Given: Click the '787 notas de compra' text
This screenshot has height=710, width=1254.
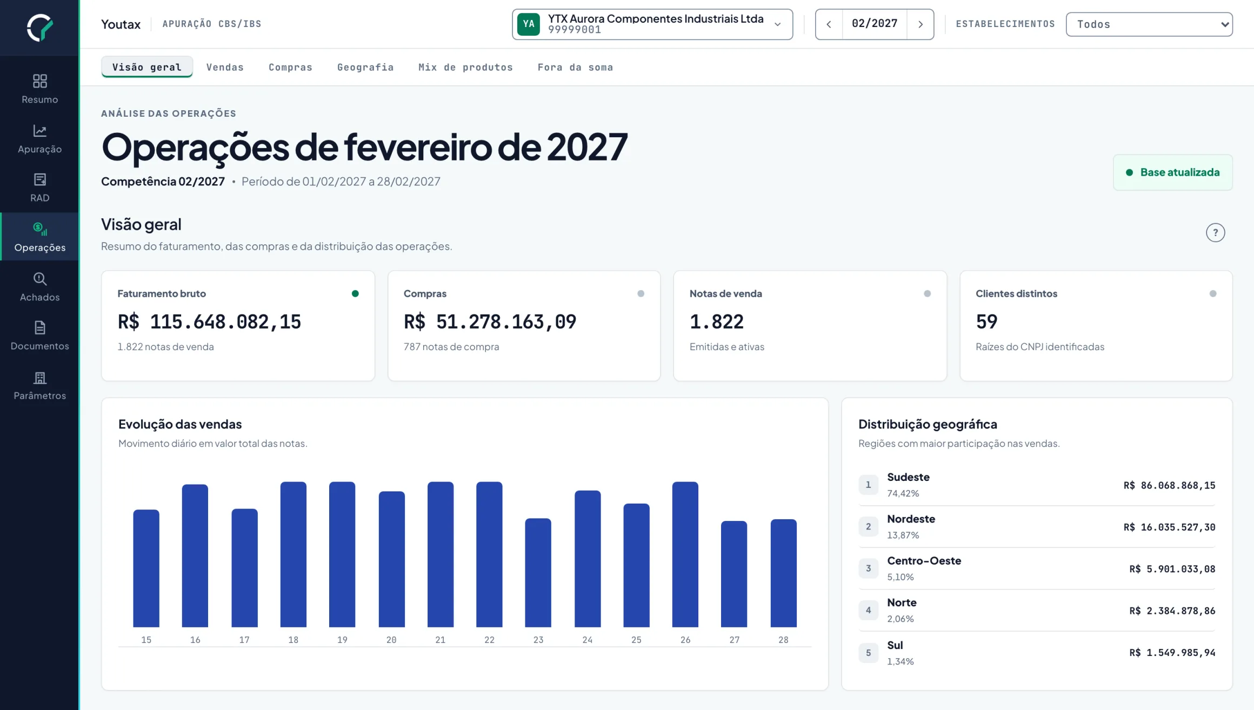Looking at the screenshot, I should tap(451, 347).
